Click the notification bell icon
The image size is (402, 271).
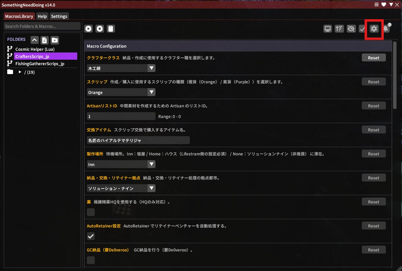386,29
